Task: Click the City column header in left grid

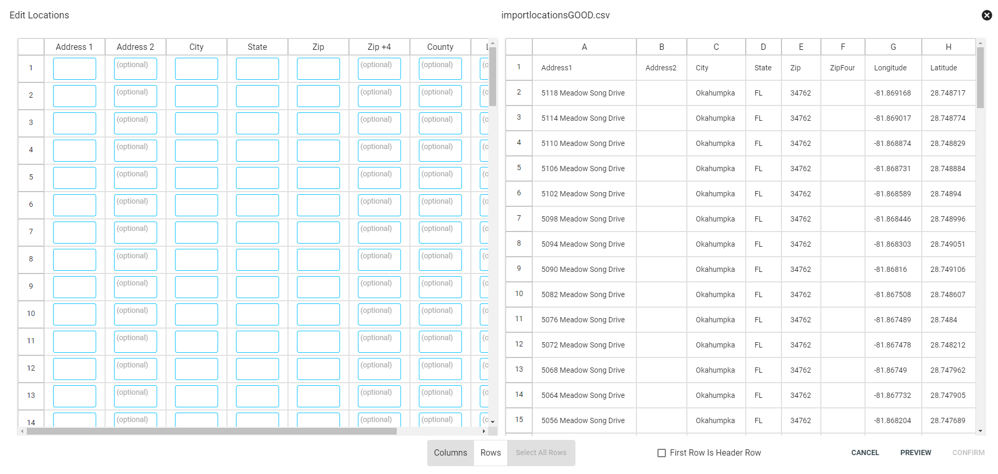Action: (196, 47)
